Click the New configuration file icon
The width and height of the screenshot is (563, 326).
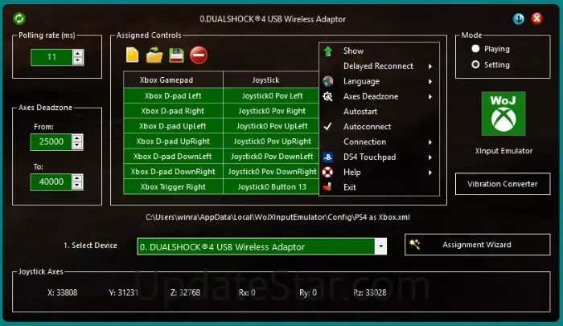pos(132,55)
